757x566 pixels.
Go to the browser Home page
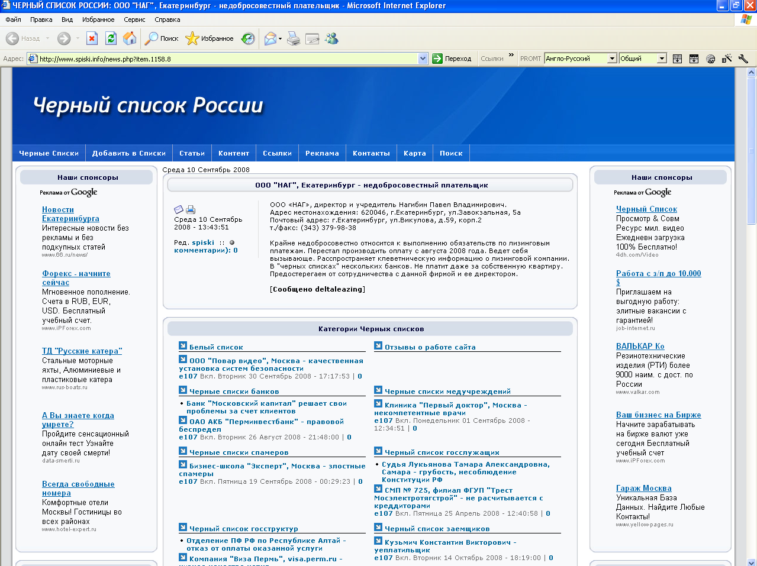tap(130, 39)
